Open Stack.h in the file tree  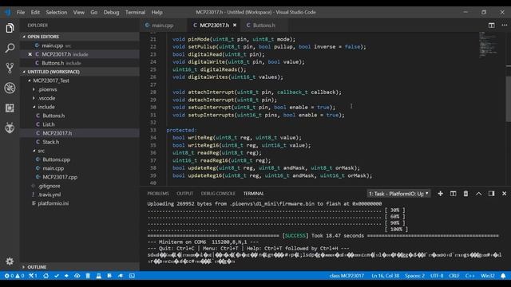tap(80, 142)
